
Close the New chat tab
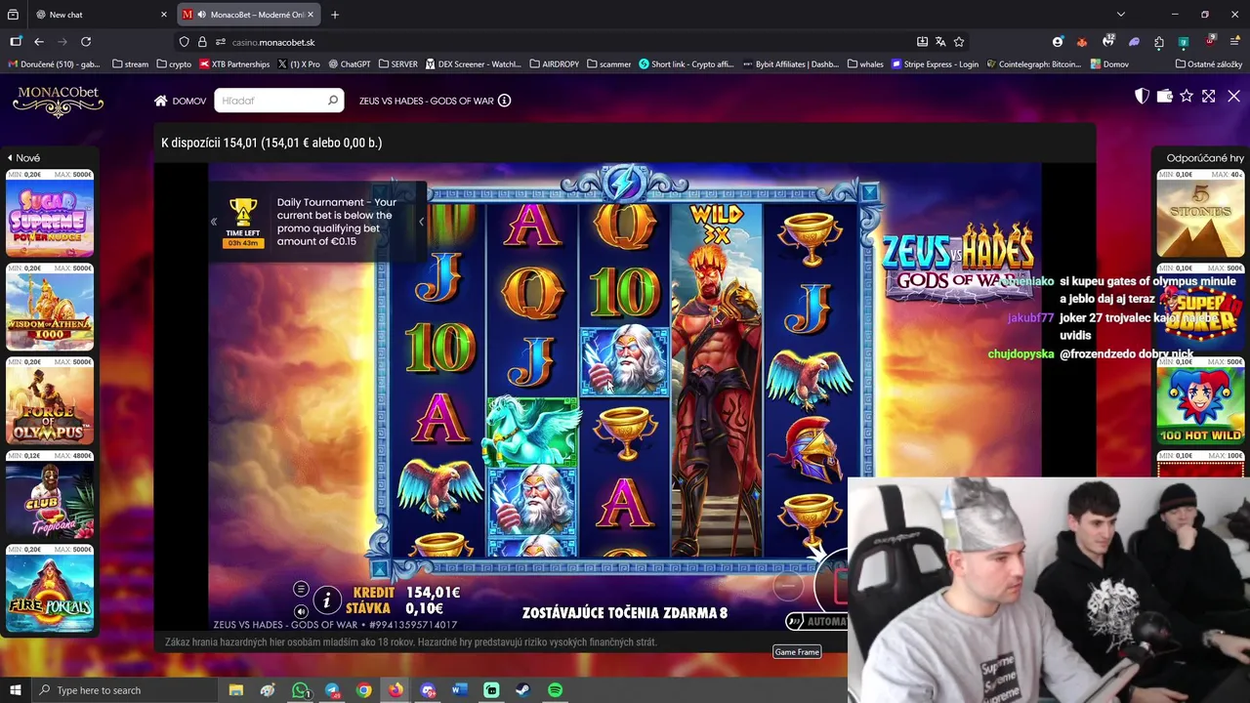pos(164,15)
